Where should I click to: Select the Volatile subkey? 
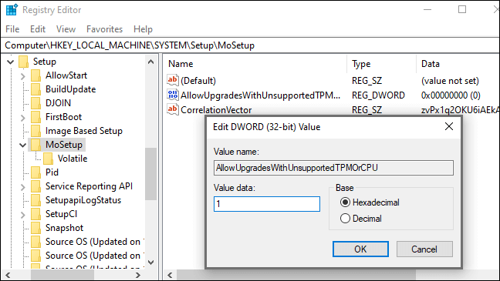73,159
